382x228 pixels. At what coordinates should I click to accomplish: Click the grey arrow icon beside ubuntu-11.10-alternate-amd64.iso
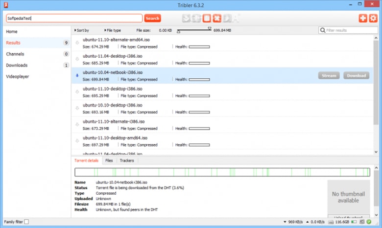[77, 43]
